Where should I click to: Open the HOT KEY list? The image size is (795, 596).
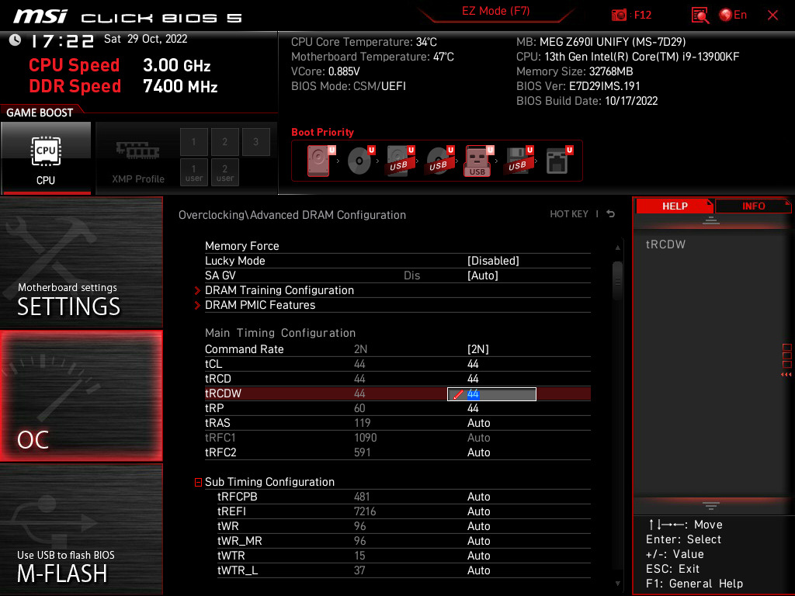pyautogui.click(x=569, y=214)
